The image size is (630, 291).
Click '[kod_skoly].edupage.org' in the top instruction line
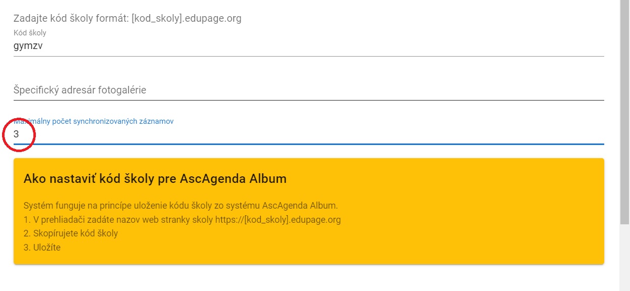pos(186,19)
